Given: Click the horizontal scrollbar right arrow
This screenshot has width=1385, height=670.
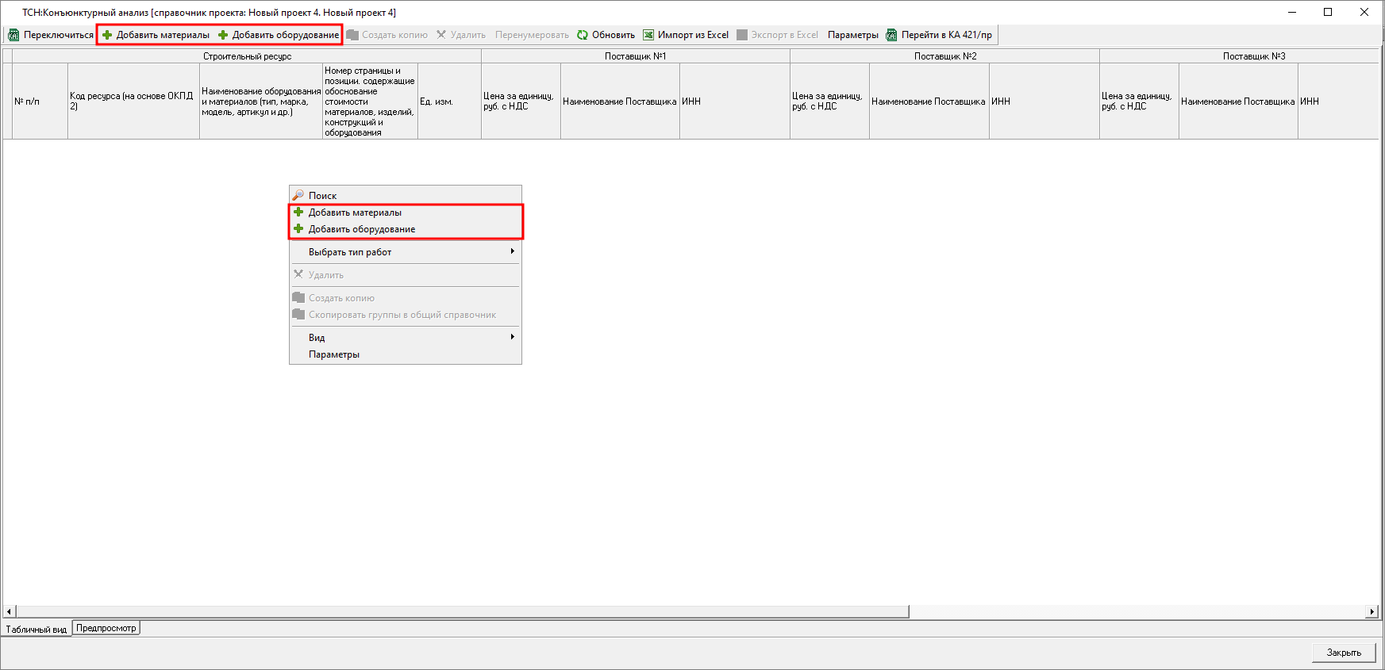Looking at the screenshot, I should pyautogui.click(x=1372, y=611).
